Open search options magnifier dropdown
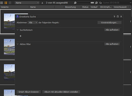This screenshot has width=132, height=96. click(x=100, y=3)
